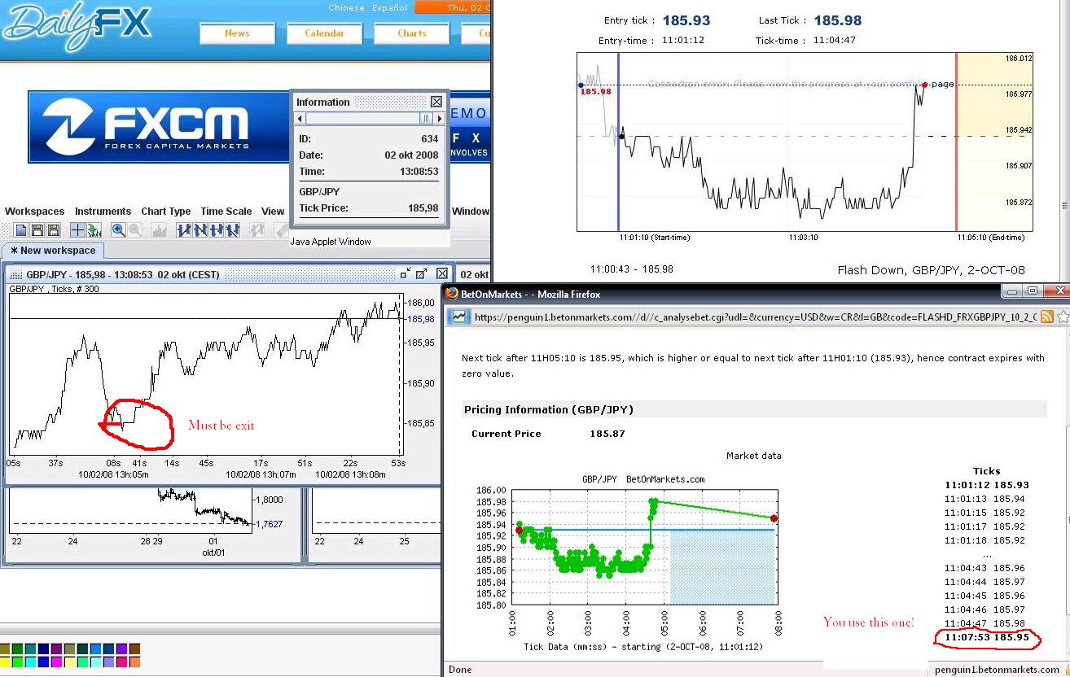Pick the yellow color swatch
1070x677 pixels.
[4, 662]
